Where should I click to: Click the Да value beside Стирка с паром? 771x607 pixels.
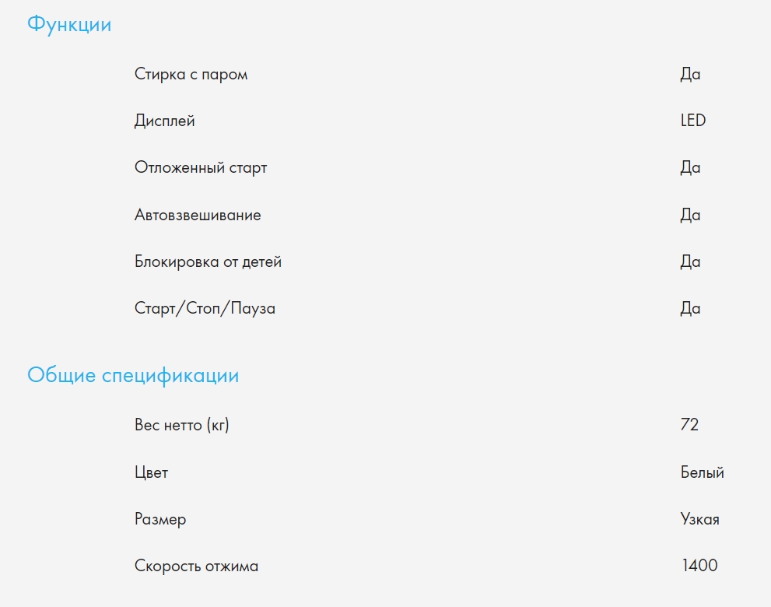(690, 75)
